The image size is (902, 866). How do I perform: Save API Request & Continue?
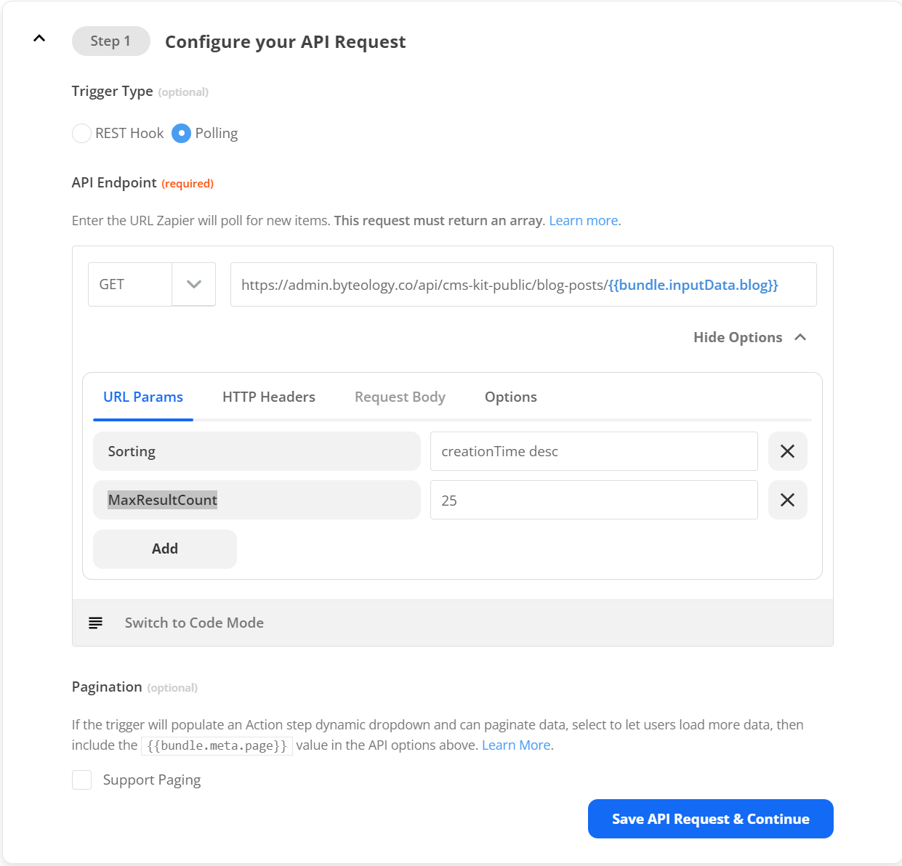[710, 819]
